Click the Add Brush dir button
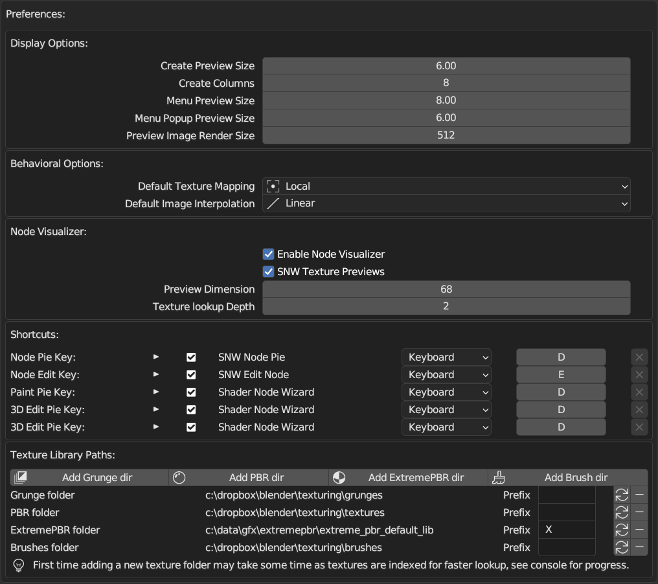 coord(568,477)
